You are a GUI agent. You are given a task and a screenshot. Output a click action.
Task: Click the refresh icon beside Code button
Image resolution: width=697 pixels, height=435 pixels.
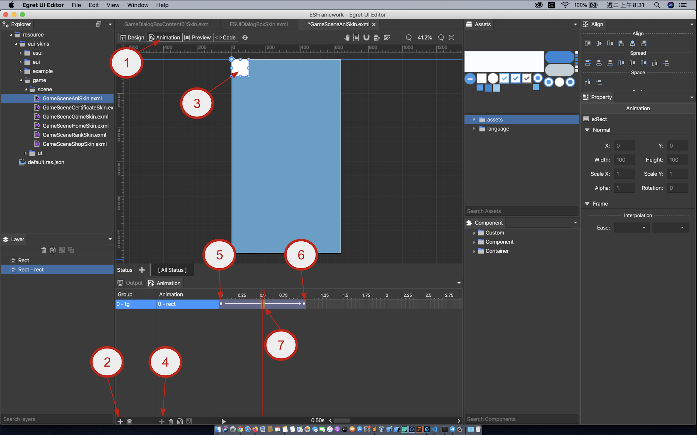[x=245, y=37]
